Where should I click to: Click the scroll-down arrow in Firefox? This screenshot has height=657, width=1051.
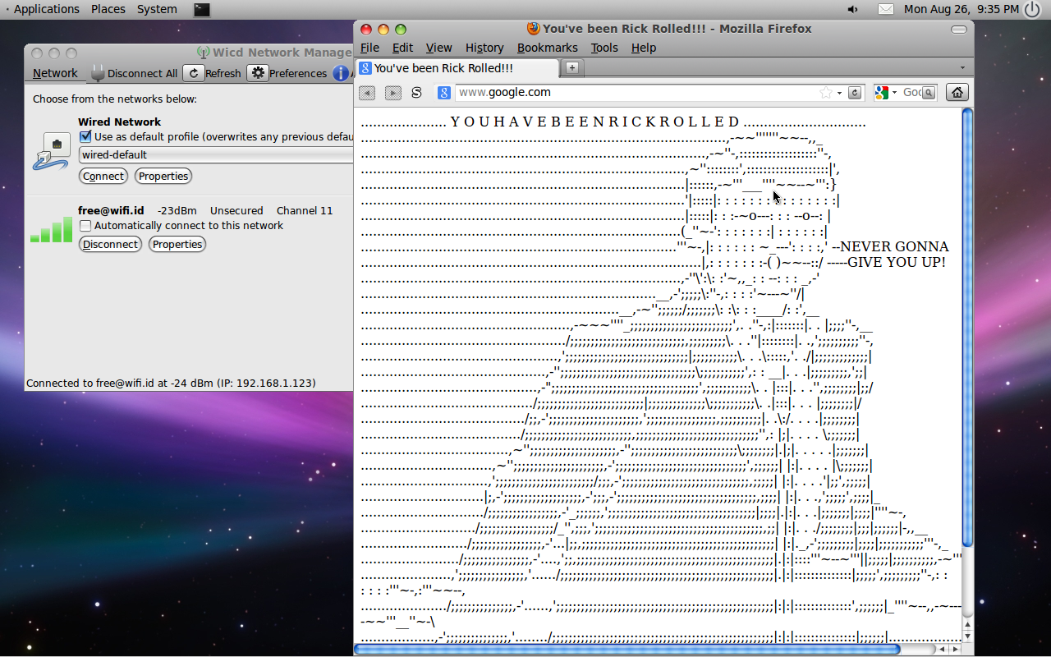point(967,636)
